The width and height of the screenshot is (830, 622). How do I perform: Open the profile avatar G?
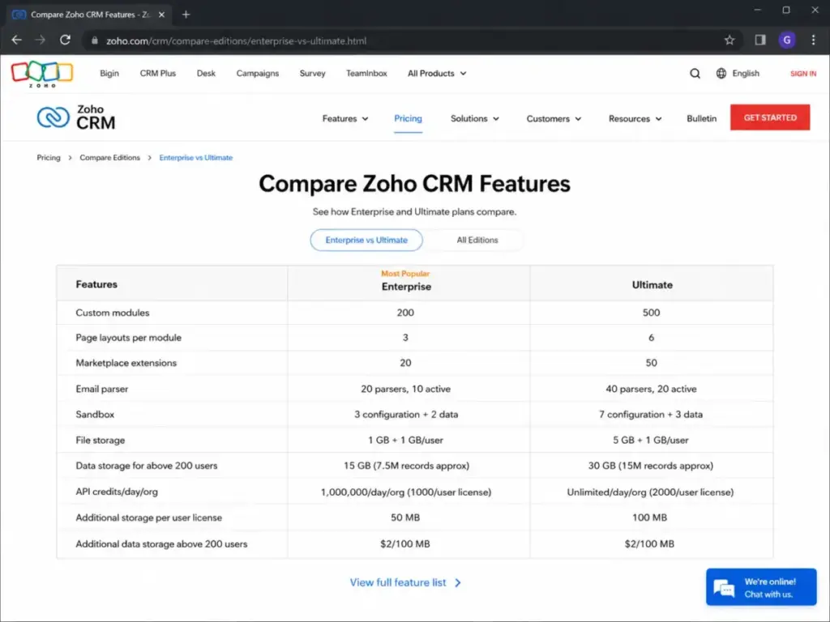point(787,40)
